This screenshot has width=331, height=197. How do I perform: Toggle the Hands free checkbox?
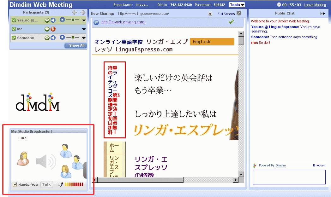click(15, 185)
